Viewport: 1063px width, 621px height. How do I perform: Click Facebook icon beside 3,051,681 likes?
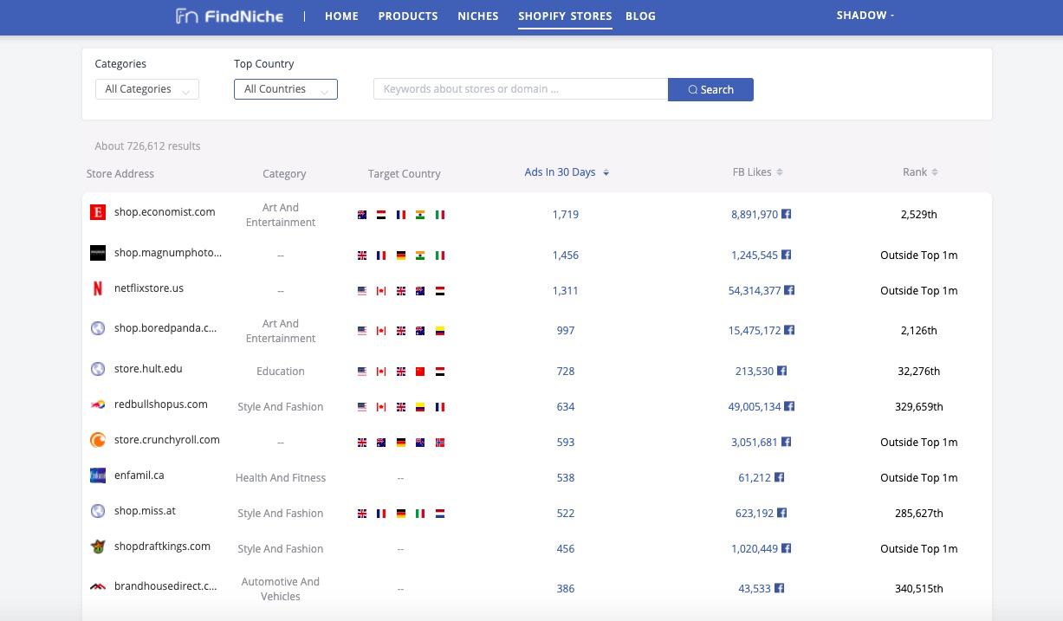click(786, 442)
